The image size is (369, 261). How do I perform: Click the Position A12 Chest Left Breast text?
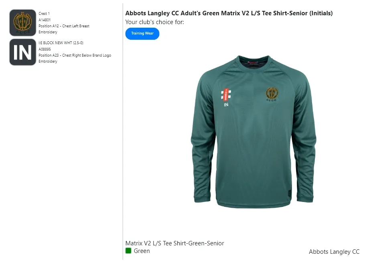(64, 26)
